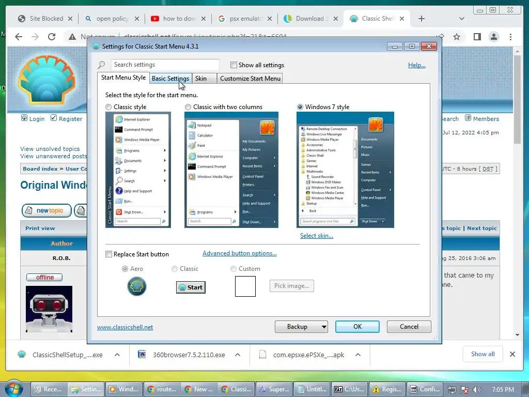This screenshot has height=397, width=529.
Task: Click the Windows 7 style preview thumbnail
Action: pyautogui.click(x=345, y=170)
